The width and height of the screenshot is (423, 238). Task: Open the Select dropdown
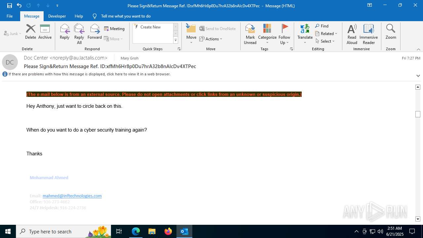[325, 41]
